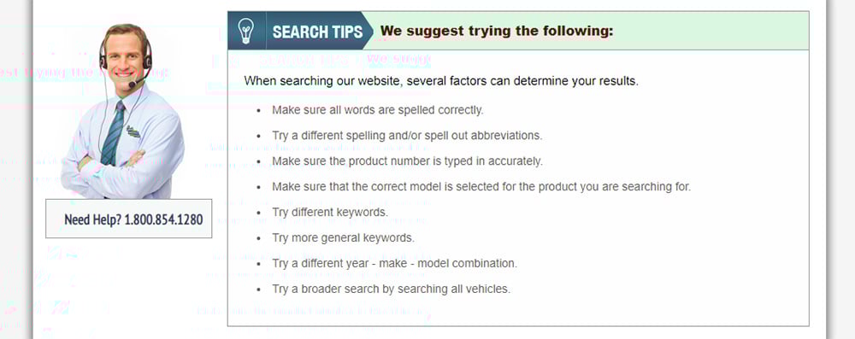Click the bullet before 'Try different keywords'
Screen dimensions: 855x339
coord(259,213)
